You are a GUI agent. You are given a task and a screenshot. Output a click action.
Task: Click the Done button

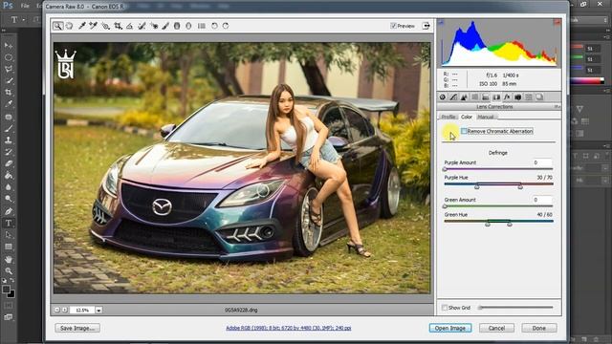[539, 328]
